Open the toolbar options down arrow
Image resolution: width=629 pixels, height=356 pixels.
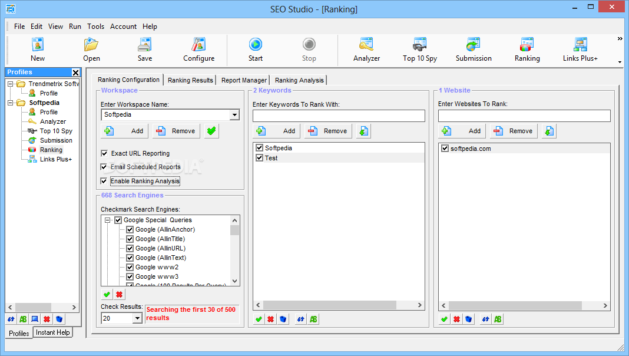[620, 62]
